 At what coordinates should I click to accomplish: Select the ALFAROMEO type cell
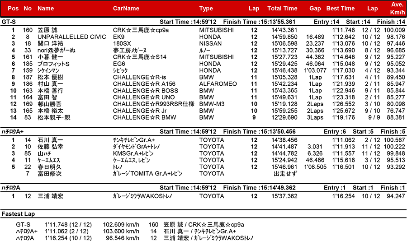click(x=218, y=84)
